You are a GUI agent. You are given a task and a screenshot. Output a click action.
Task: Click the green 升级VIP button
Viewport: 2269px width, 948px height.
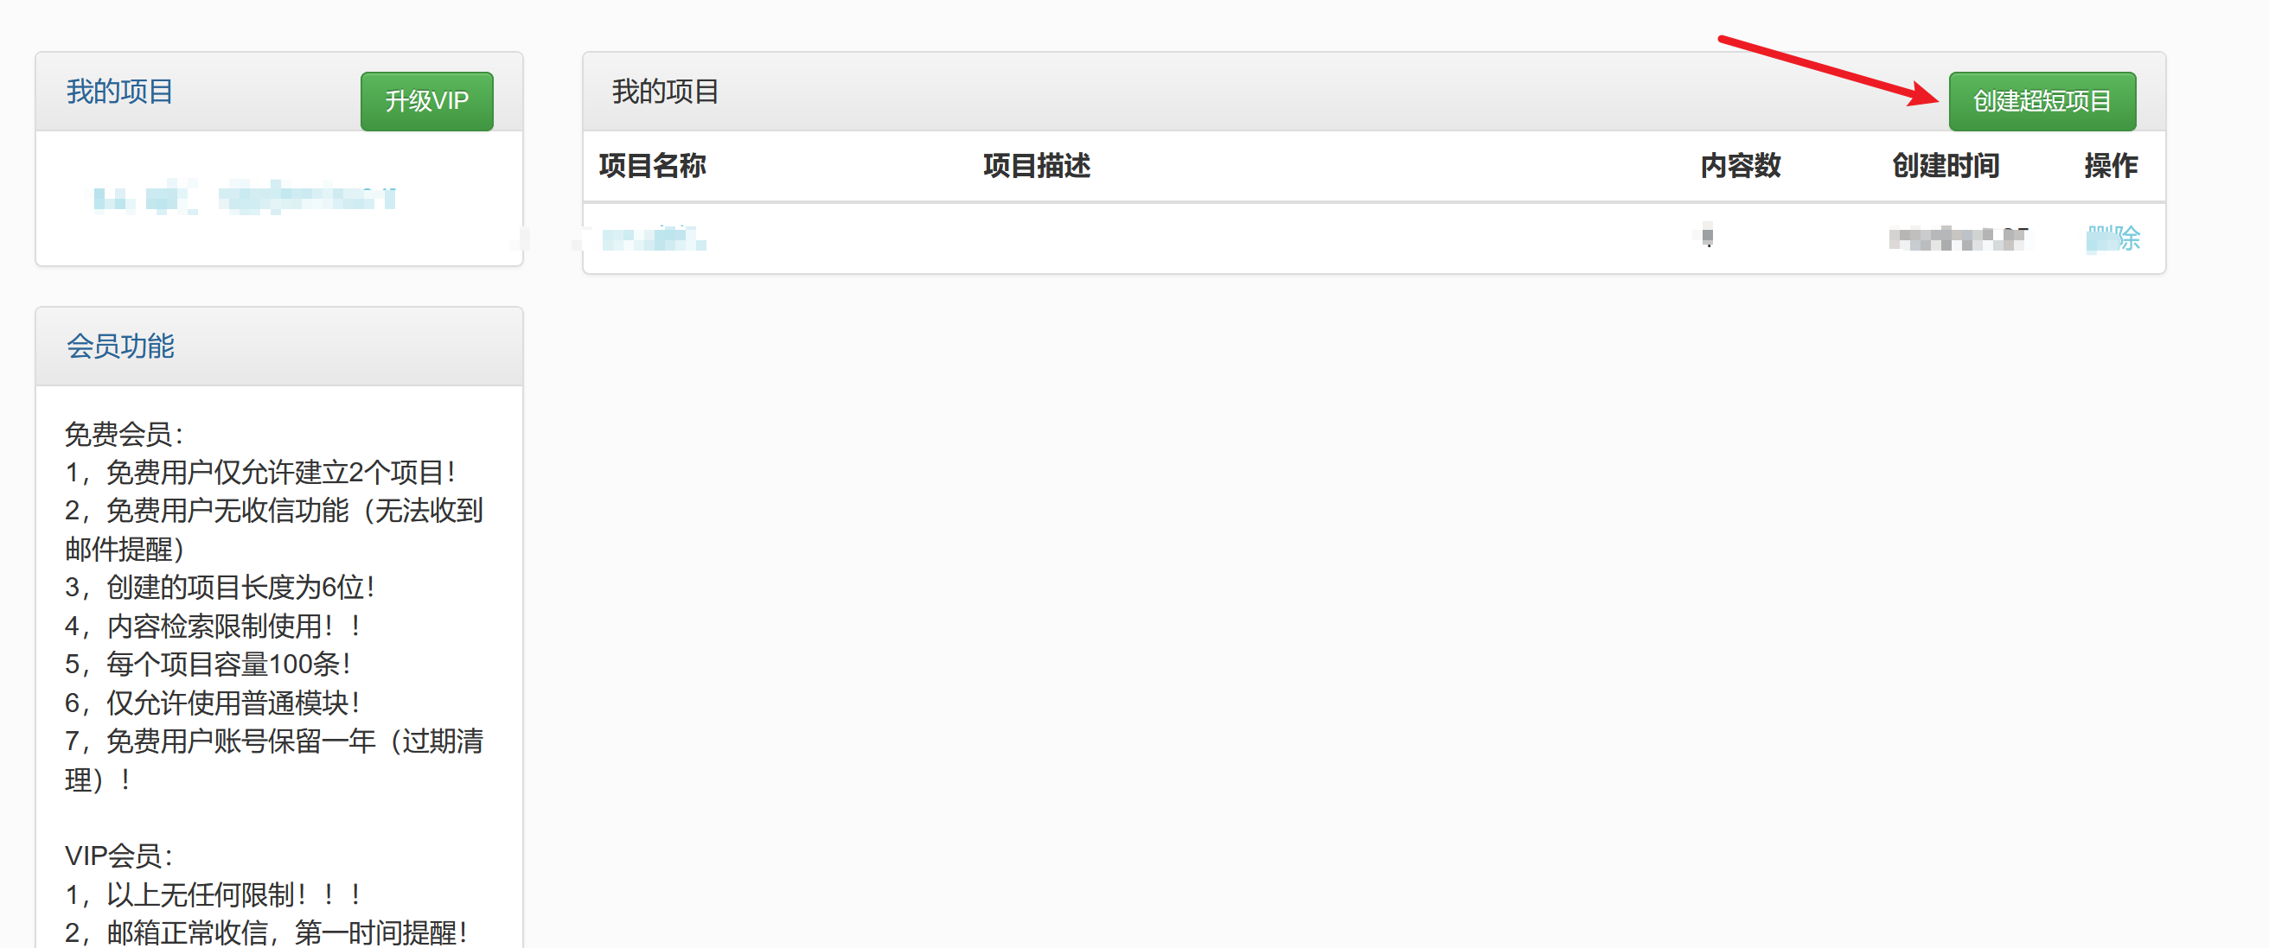coord(426,101)
